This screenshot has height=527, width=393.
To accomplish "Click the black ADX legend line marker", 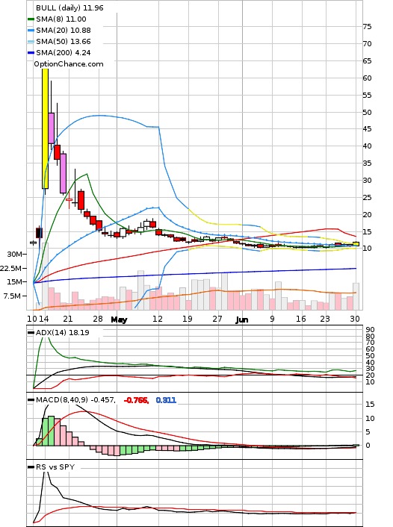I will click(x=31, y=333).
